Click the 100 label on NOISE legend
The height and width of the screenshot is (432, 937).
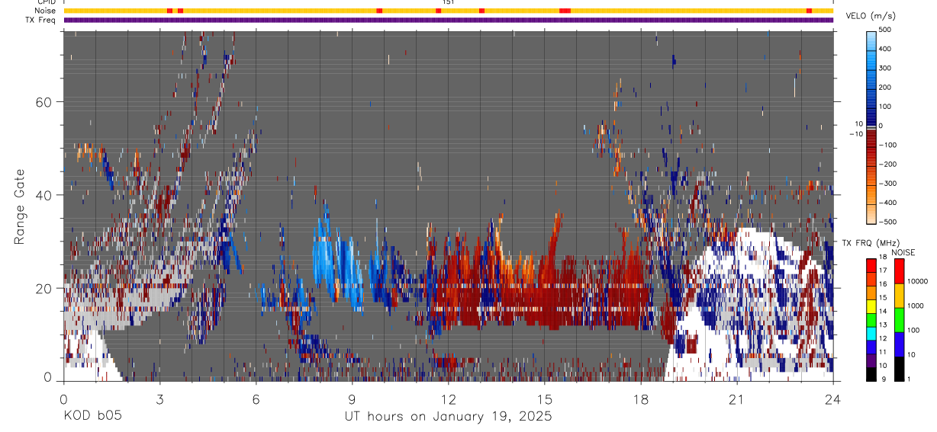tap(913, 330)
